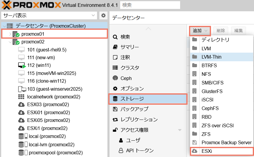Screen dimensions: 254x157
Task: Click the proxmox02 node server icon
Action: pyautogui.click(x=16, y=42)
